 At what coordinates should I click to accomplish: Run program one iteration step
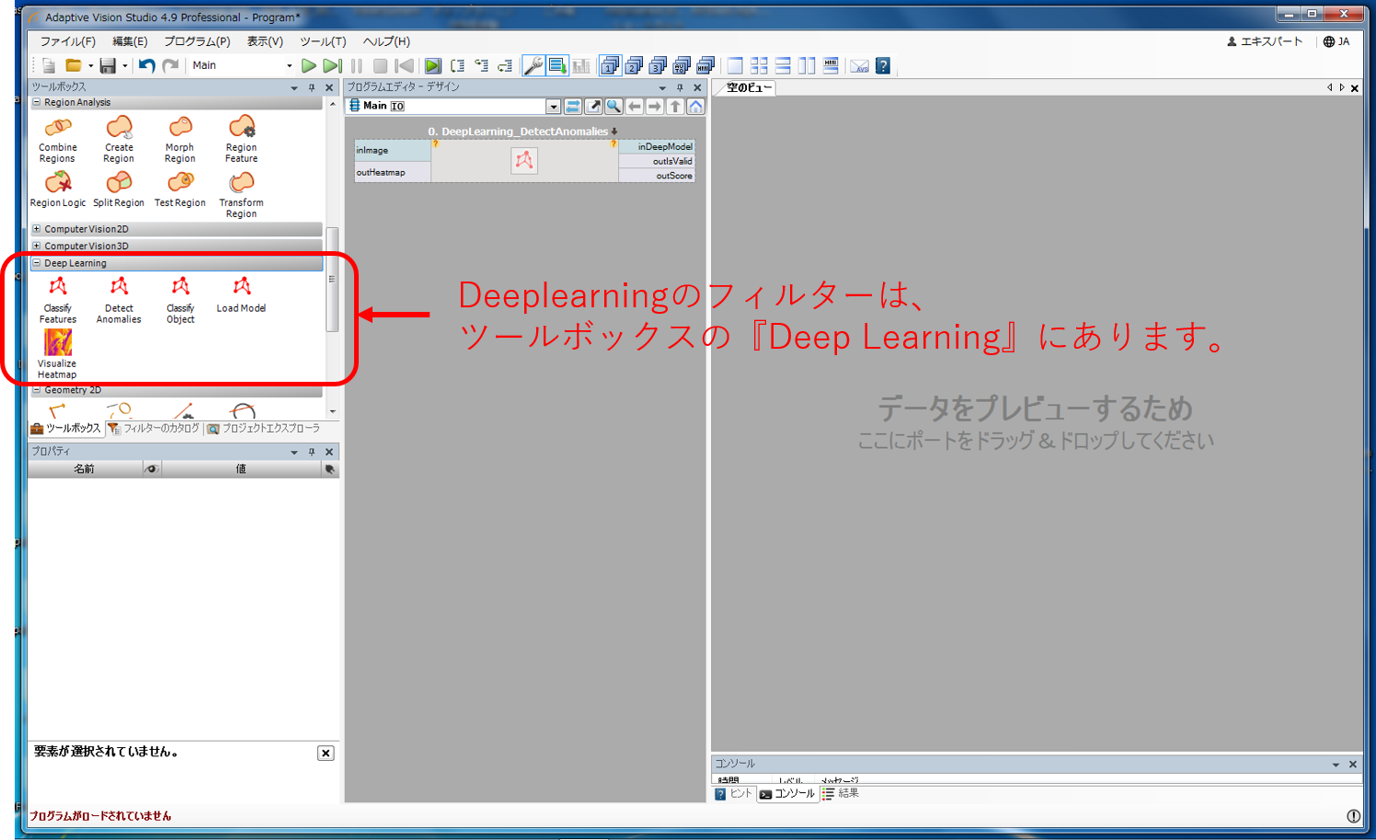click(x=332, y=65)
